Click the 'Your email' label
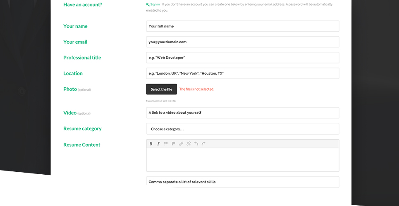 [75, 42]
